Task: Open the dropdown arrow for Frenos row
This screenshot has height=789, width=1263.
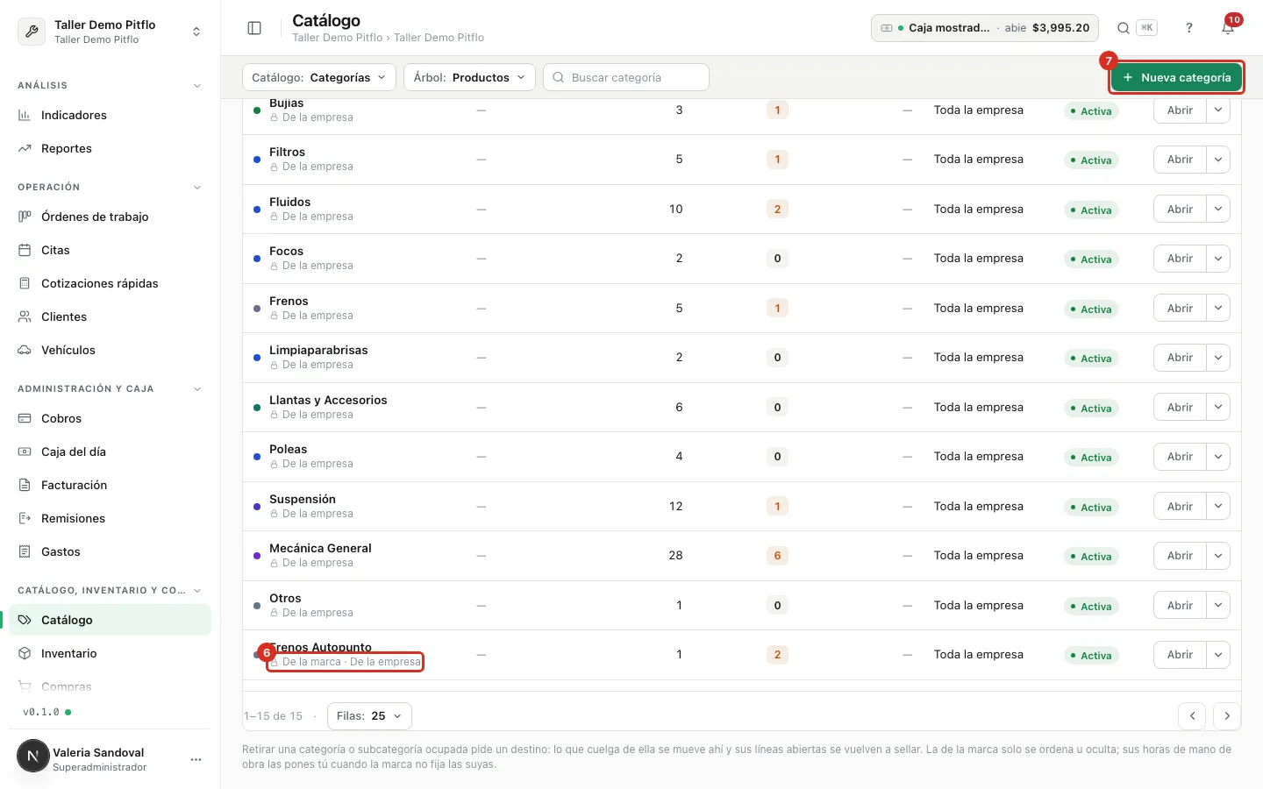Action: [1218, 308]
